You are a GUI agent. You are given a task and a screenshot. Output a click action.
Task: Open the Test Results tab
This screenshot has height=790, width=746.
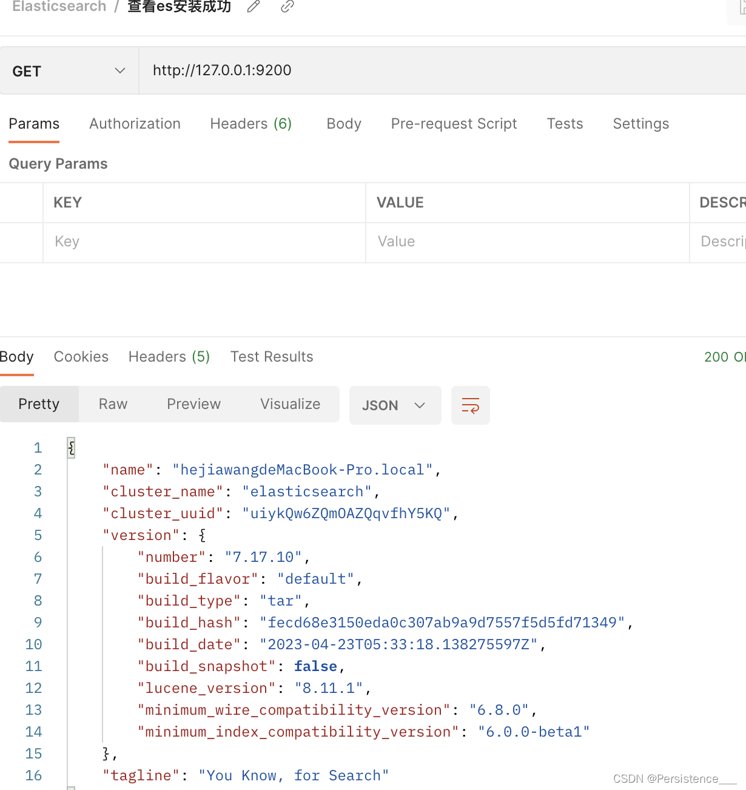272,357
